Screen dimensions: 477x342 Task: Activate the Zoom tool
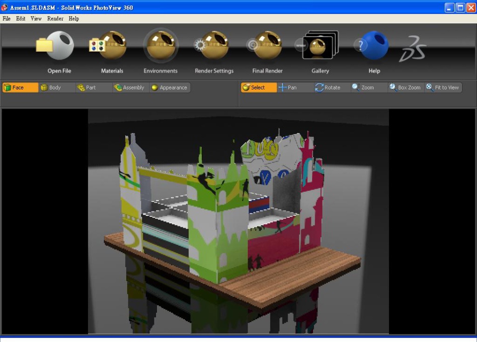pyautogui.click(x=369, y=87)
